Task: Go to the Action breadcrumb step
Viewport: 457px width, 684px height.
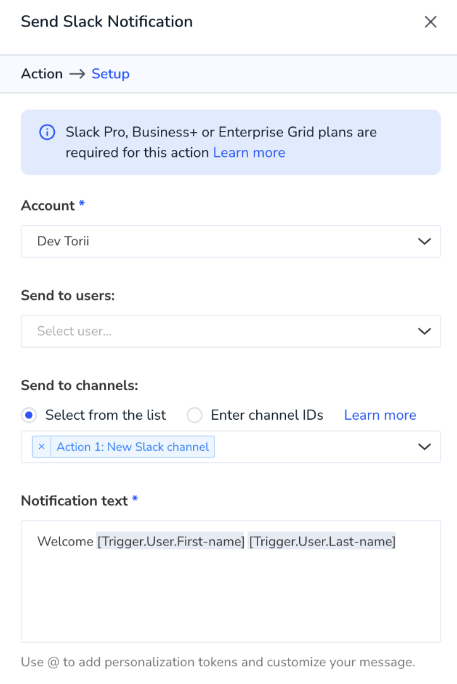Action: (x=42, y=74)
